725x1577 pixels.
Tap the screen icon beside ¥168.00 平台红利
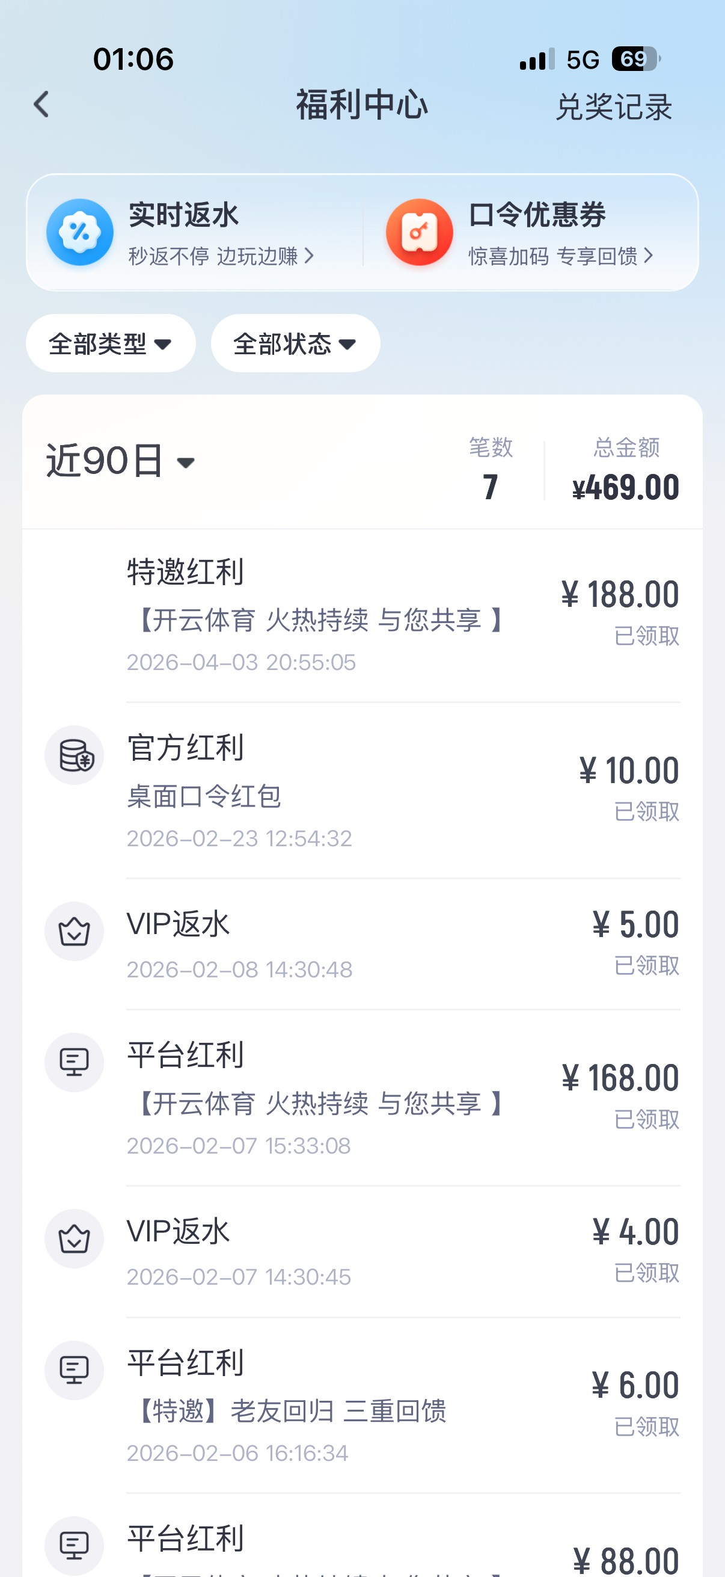click(74, 1062)
